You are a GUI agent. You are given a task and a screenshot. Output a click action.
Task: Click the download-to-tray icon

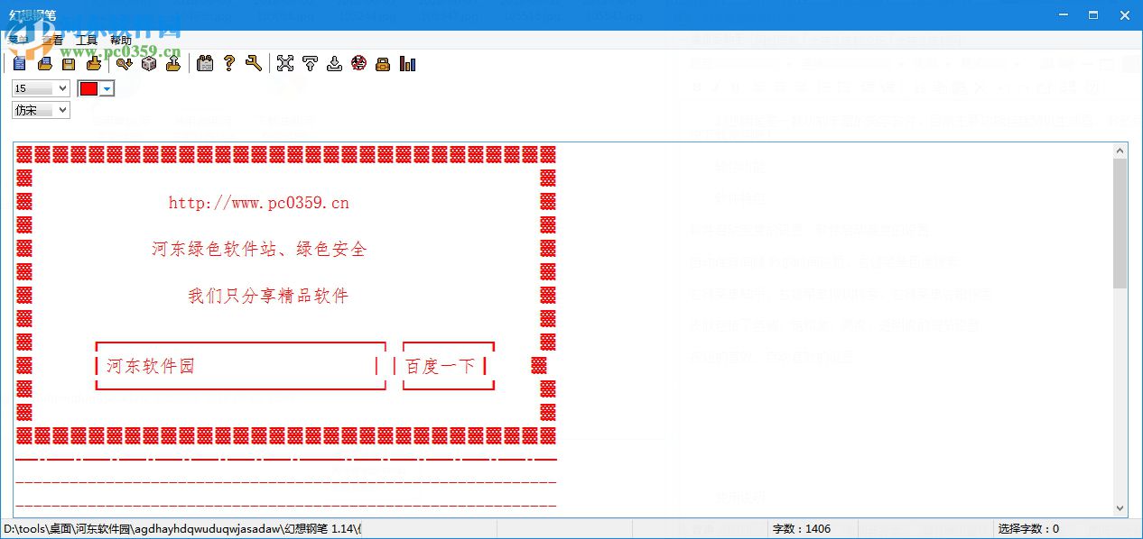pos(334,63)
